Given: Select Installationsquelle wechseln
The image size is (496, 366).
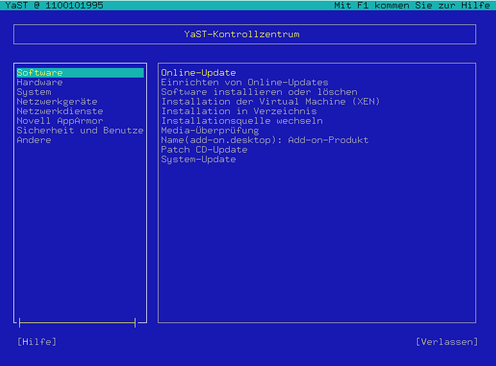Looking at the screenshot, I should tap(242, 121).
